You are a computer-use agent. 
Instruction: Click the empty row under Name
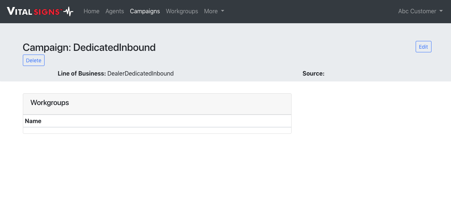pyautogui.click(x=157, y=130)
